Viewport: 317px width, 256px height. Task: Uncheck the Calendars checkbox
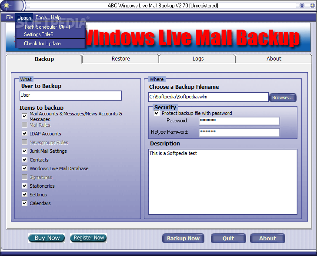tap(24, 203)
